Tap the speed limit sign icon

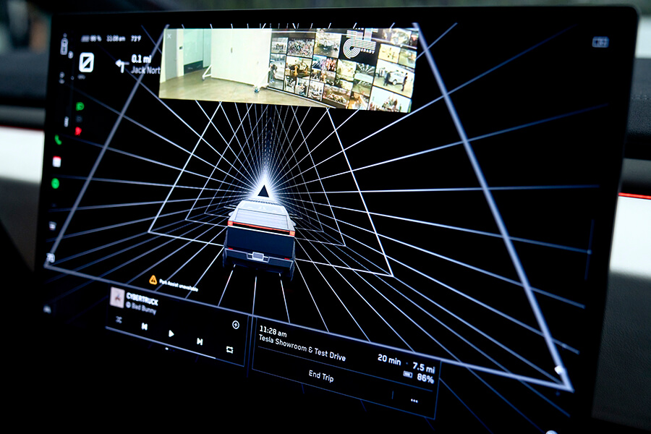click(87, 62)
